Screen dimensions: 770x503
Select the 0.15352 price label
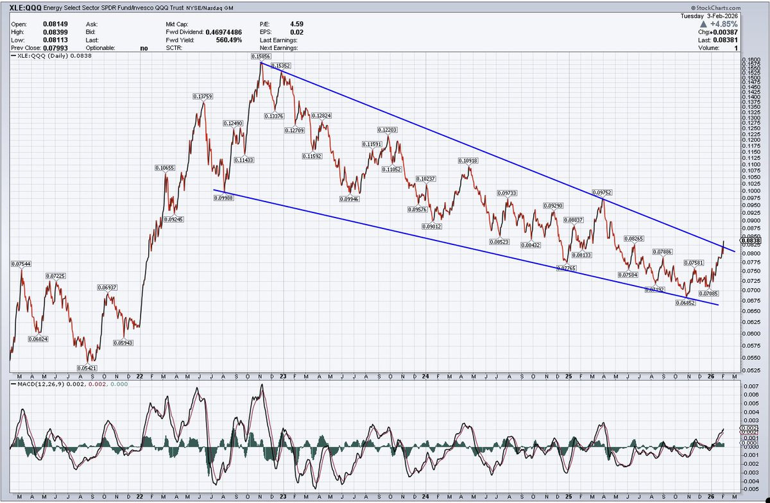pos(280,65)
